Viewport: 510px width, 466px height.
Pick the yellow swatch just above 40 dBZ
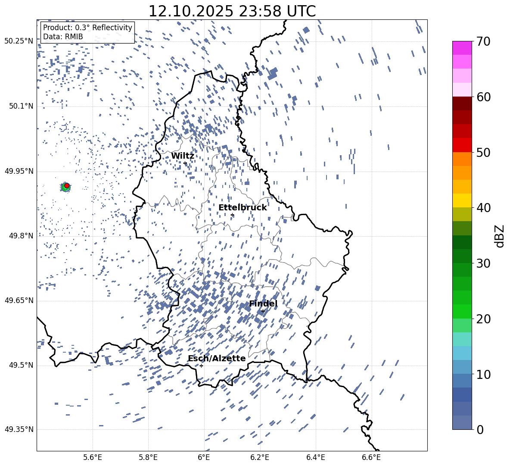tap(462, 200)
